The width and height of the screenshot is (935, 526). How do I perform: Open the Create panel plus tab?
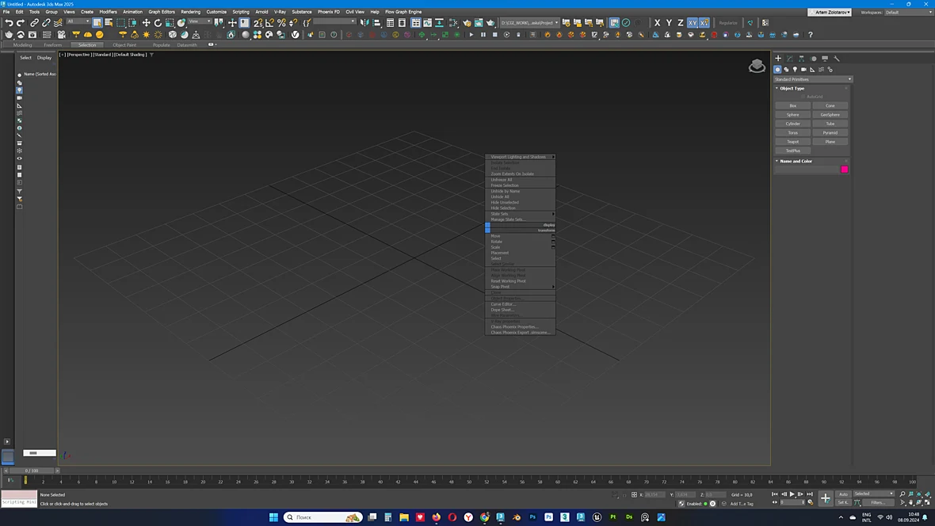click(778, 59)
